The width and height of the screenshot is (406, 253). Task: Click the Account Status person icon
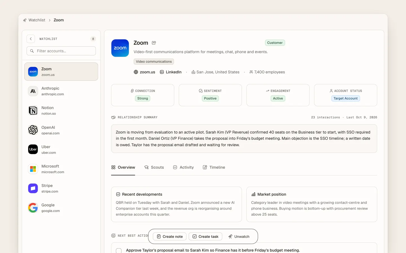331,91
